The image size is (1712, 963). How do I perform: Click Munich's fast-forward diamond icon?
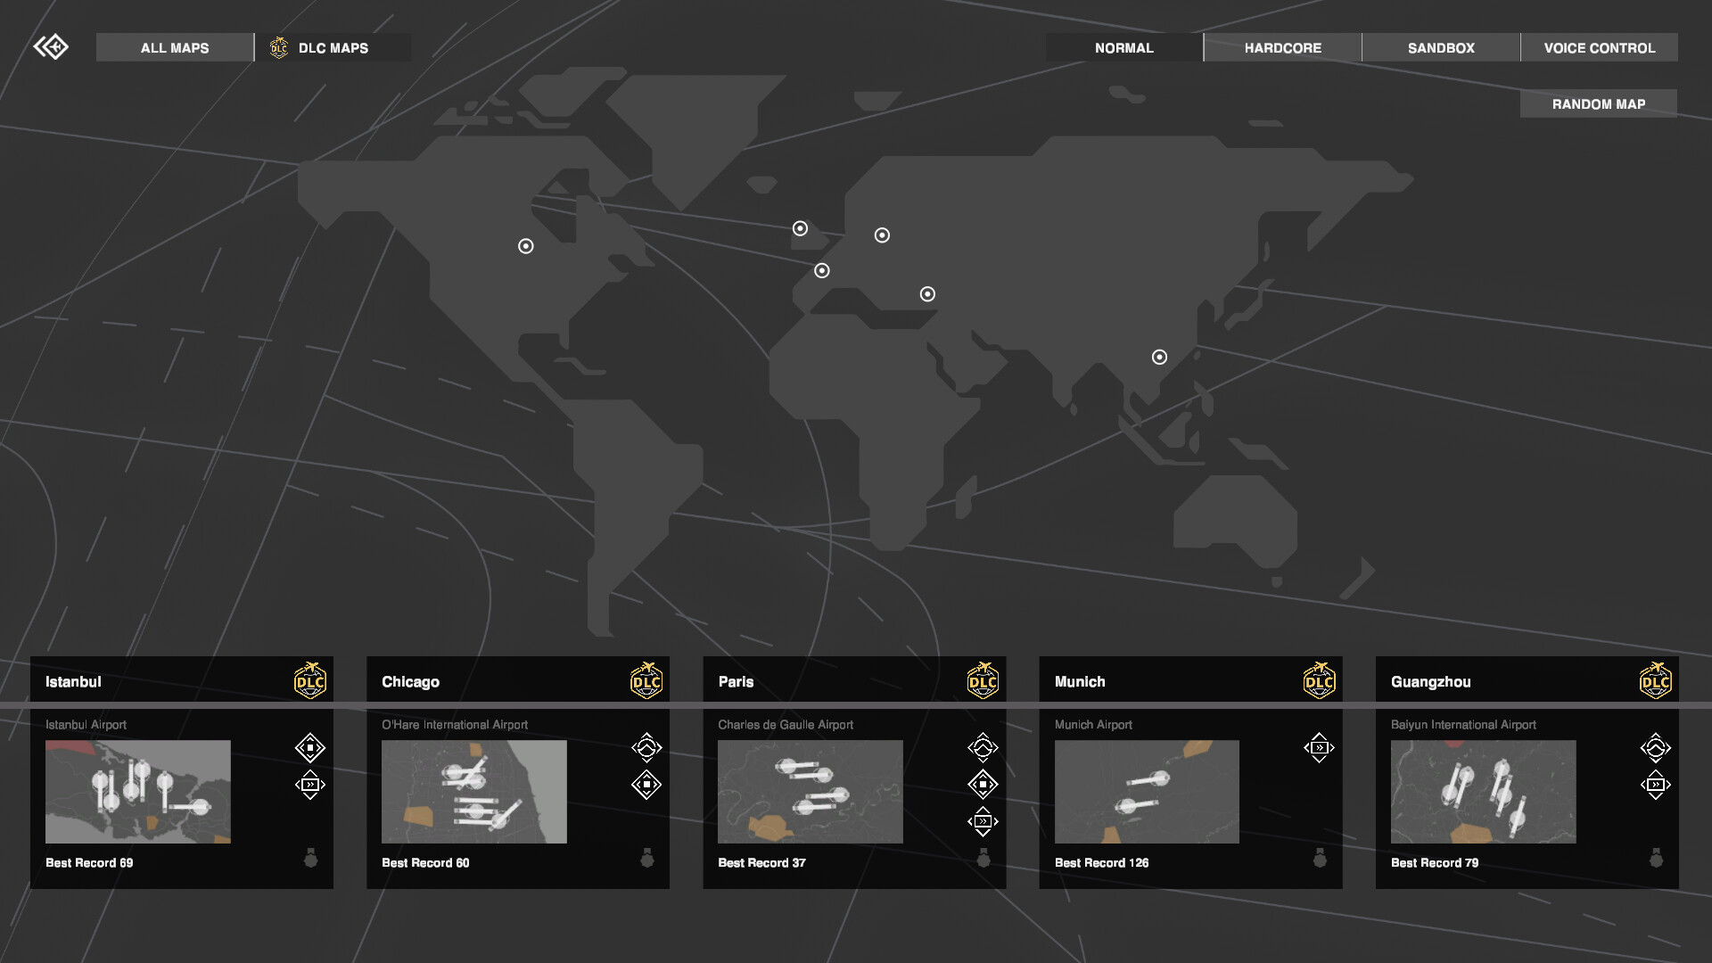[x=1319, y=747]
